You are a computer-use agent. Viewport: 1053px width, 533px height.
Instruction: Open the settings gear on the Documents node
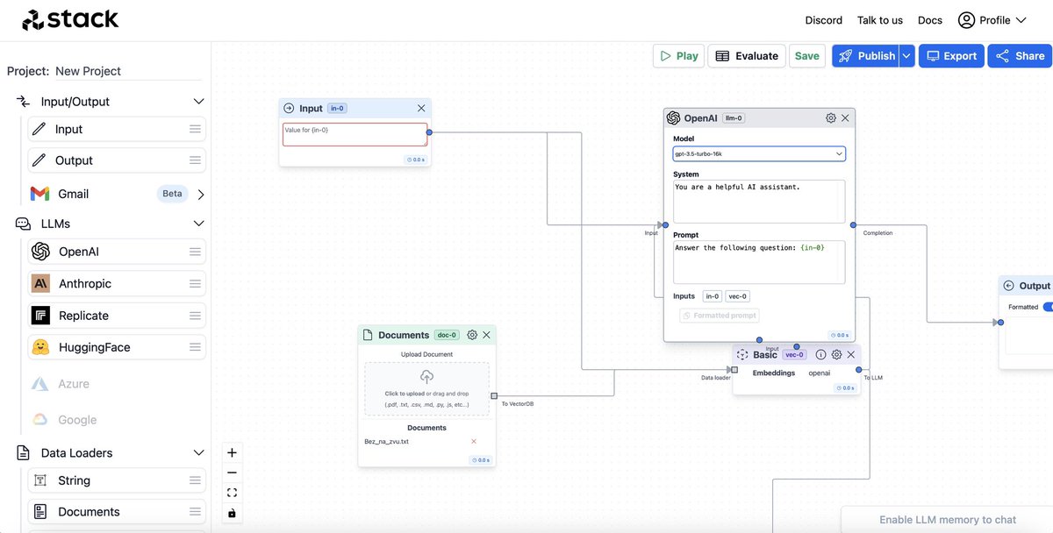[x=473, y=334]
